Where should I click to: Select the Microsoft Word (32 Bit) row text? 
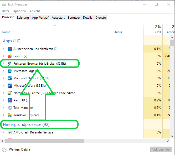pyautogui.click(x=29, y=86)
